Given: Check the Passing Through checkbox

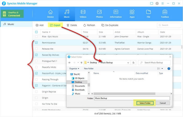Looking at the screenshot, I should tap(36, 79).
